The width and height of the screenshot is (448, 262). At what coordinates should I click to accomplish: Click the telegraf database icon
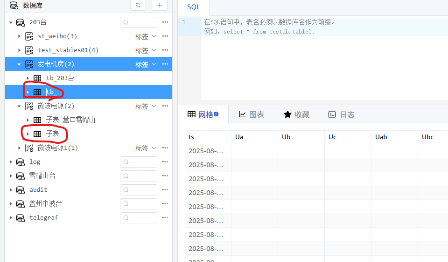[20, 218]
